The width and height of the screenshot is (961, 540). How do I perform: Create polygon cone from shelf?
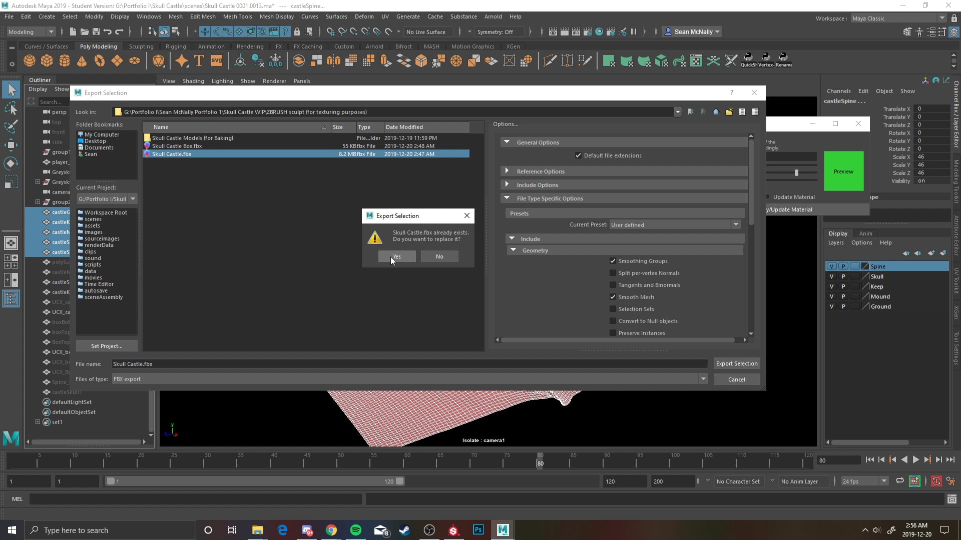pos(82,61)
